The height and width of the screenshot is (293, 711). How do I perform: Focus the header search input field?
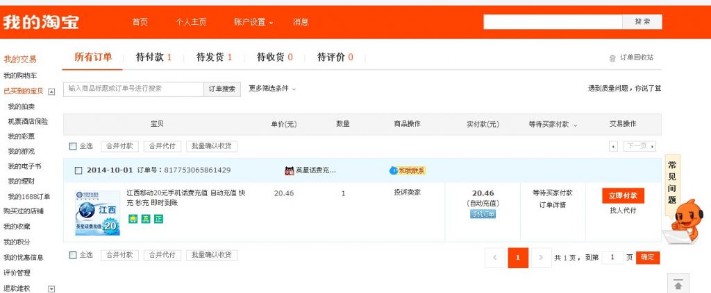(553, 21)
